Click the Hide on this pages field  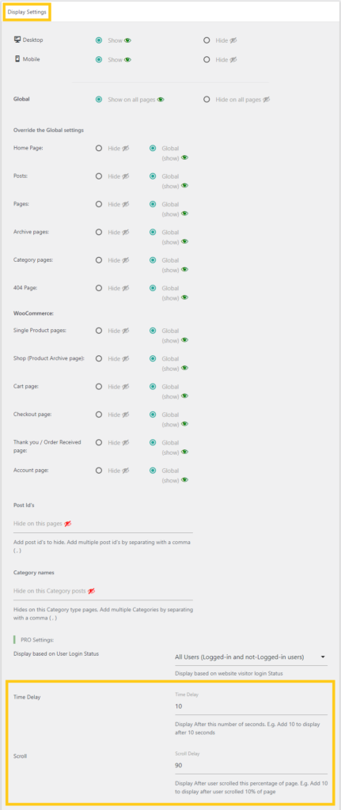103,524
